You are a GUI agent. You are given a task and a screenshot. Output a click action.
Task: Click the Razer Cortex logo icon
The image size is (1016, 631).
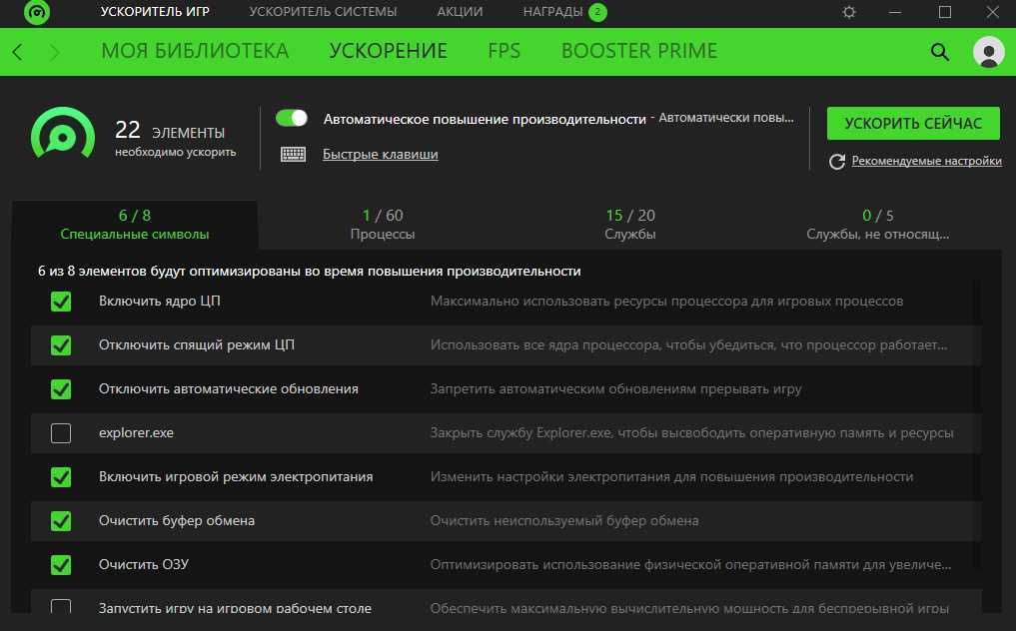36,13
